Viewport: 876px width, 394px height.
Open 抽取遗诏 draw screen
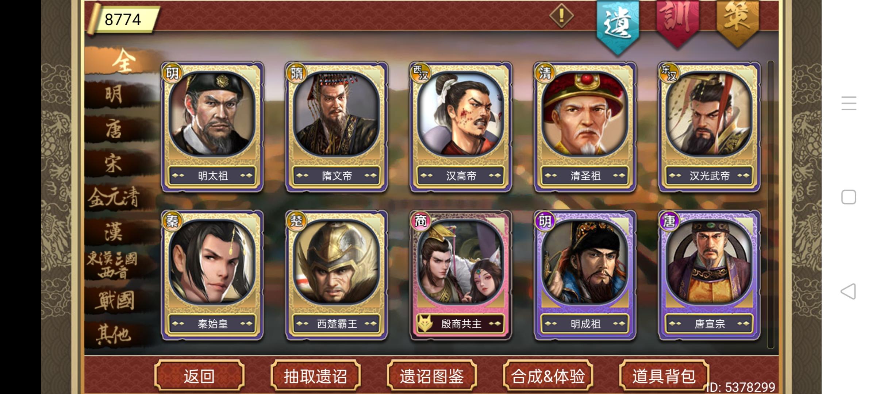pyautogui.click(x=315, y=376)
